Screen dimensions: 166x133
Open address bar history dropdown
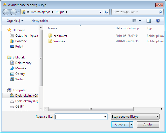(x=100, y=12)
